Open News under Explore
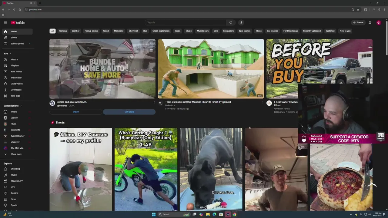388x218 pixels. [x=17, y=199]
